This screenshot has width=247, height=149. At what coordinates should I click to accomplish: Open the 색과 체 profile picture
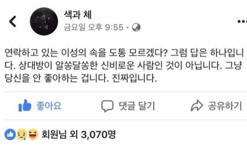pyautogui.click(x=44, y=21)
